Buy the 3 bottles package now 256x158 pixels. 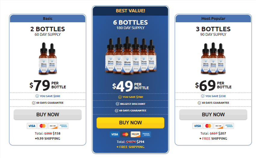(213, 115)
